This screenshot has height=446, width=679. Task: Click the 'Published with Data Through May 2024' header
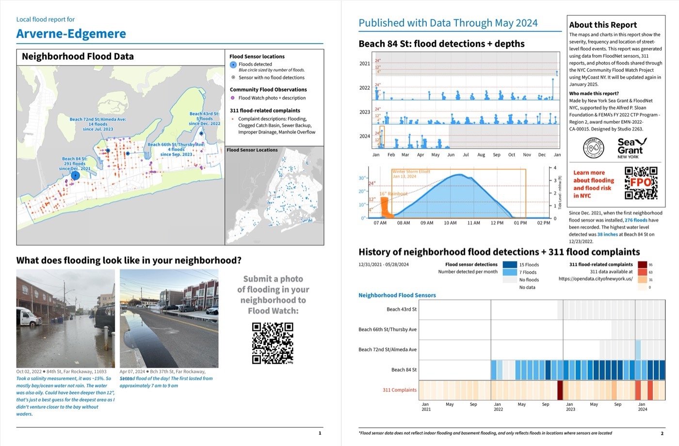coord(448,23)
